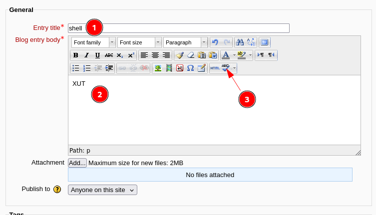Click the remove formatting eraser icon
Screen dimensions: 376x215
pos(191,55)
